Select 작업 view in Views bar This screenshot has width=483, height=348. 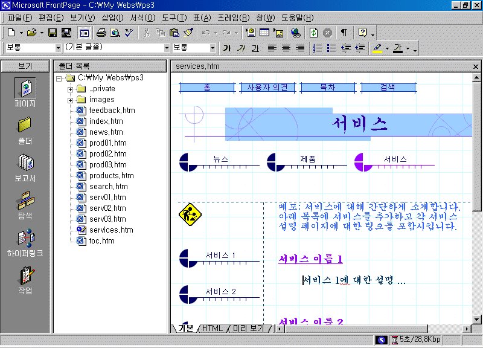pos(25,280)
